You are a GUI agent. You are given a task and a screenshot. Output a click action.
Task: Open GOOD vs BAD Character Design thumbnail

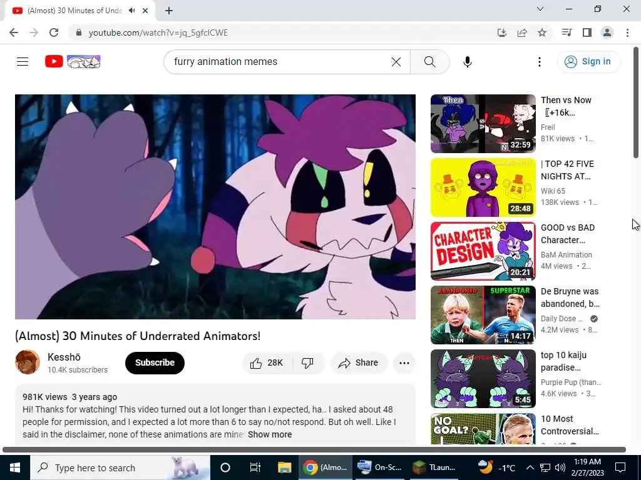coord(483,251)
